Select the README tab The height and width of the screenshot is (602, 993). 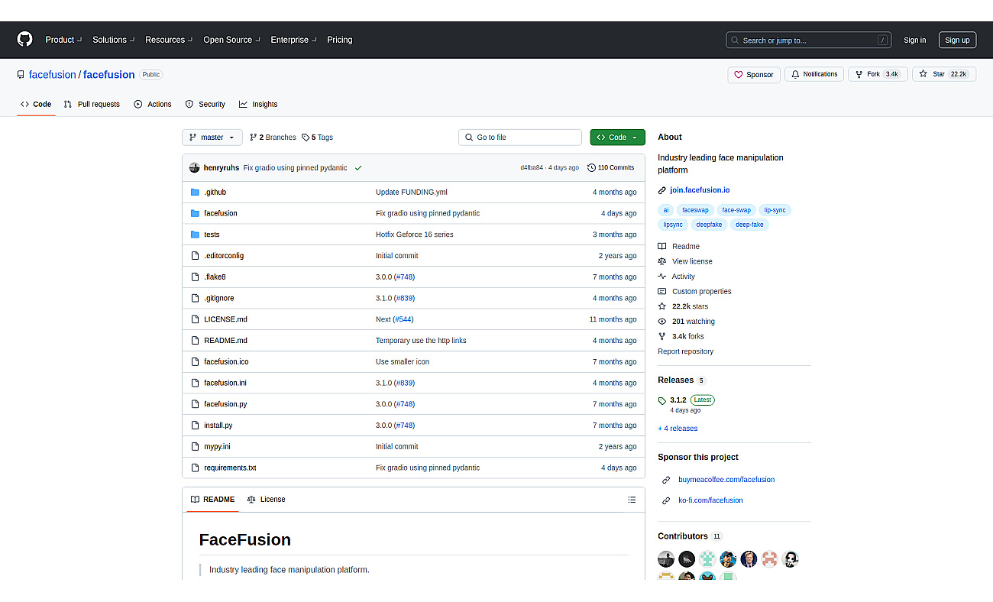pyautogui.click(x=212, y=500)
